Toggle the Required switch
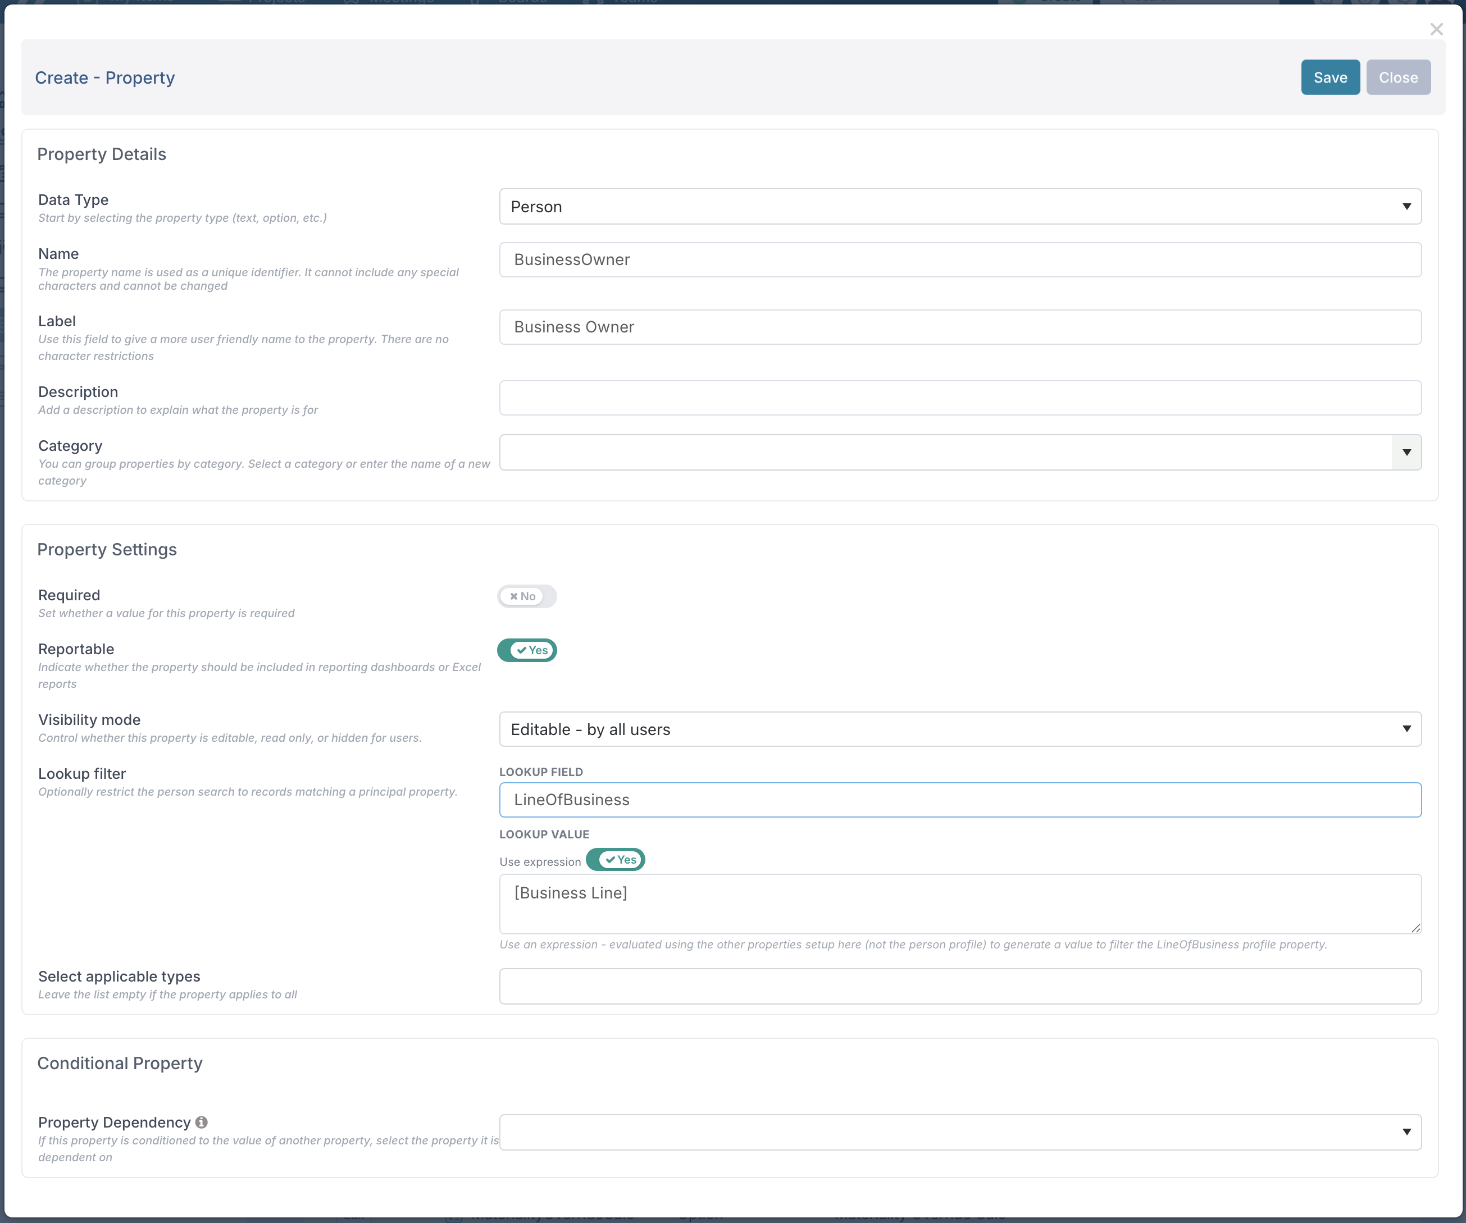 [x=526, y=596]
